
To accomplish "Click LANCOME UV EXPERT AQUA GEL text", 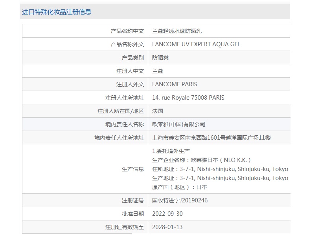I will click(x=196, y=44).
